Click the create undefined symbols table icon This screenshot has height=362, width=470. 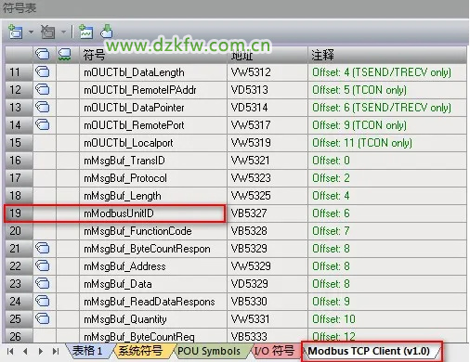[x=86, y=32]
